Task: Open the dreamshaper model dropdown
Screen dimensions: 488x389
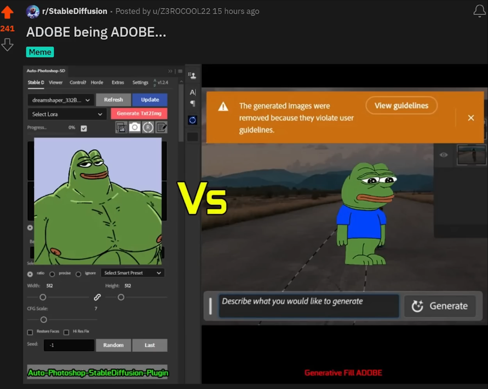Action: tap(61, 100)
